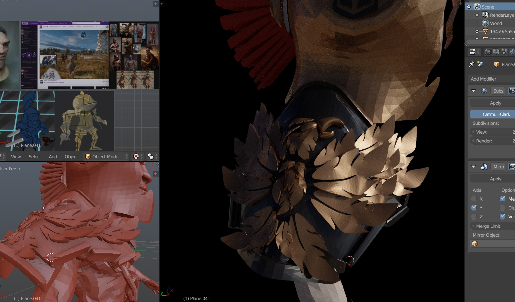The width and height of the screenshot is (515, 302).
Task: Open the world properties globe tab
Action: [512, 52]
